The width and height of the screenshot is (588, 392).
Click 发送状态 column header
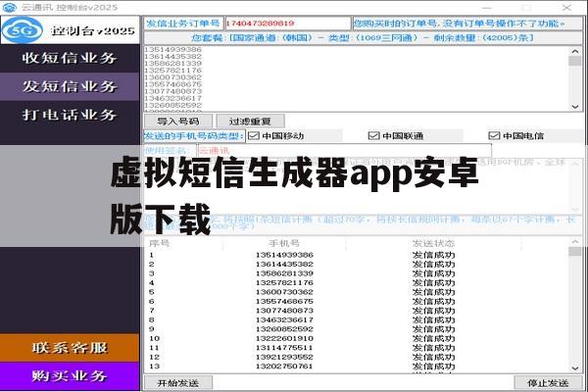click(433, 243)
